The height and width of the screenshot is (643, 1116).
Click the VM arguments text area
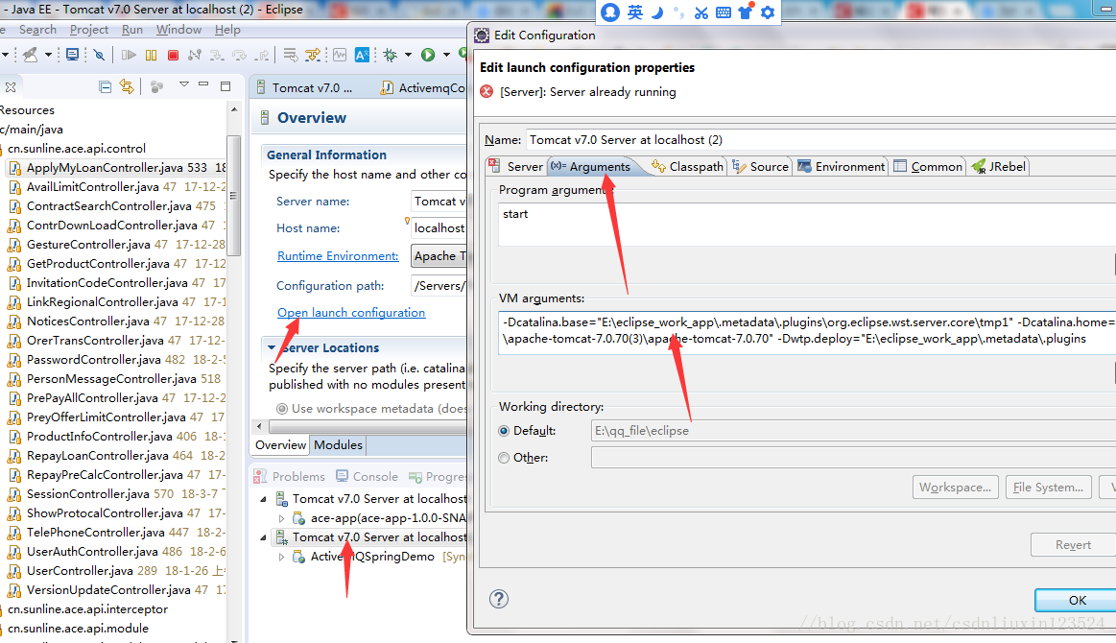807,331
